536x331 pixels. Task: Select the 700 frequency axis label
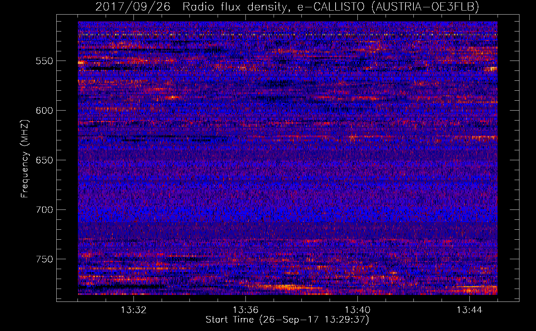coord(44,210)
